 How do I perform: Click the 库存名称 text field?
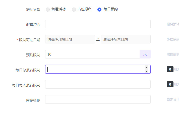click(98, 99)
